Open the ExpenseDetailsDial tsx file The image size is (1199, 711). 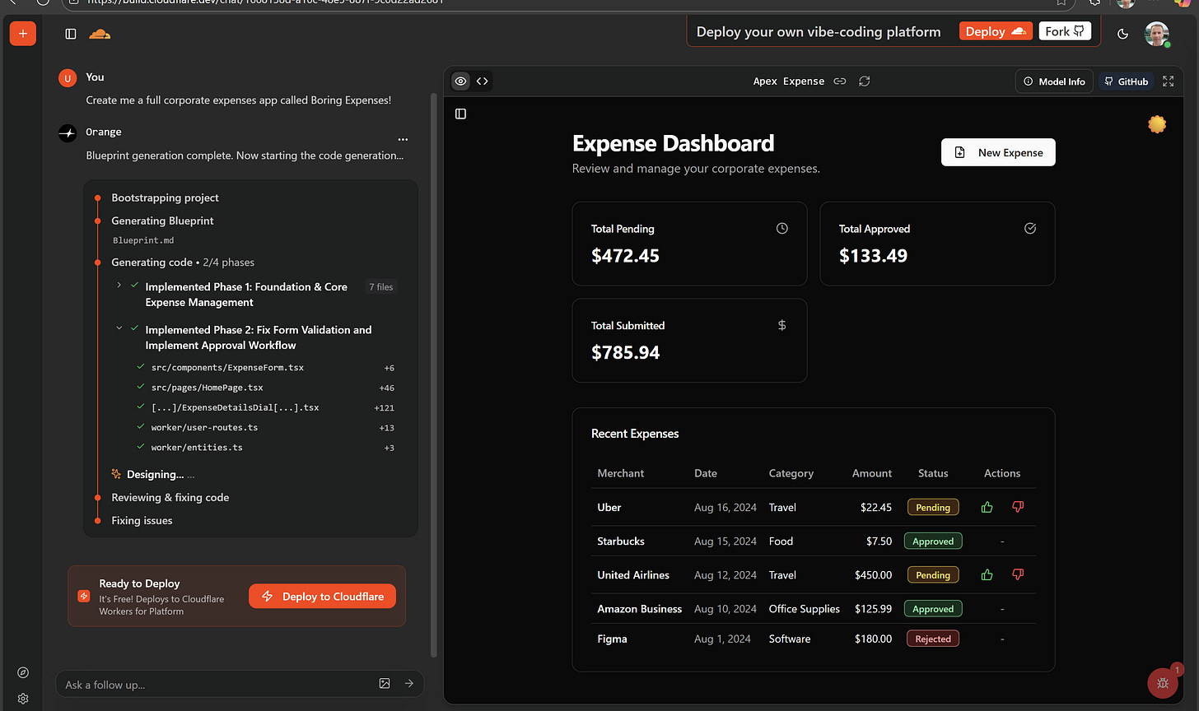click(x=235, y=407)
